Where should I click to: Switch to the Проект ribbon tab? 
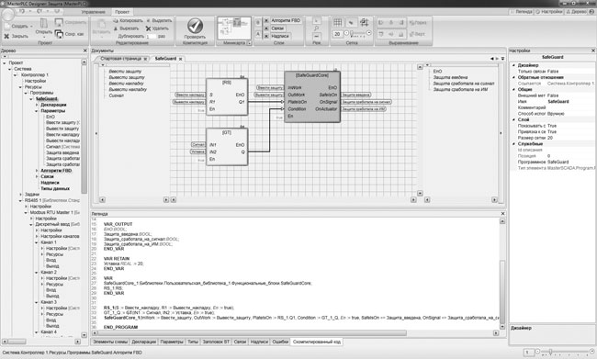tap(122, 12)
